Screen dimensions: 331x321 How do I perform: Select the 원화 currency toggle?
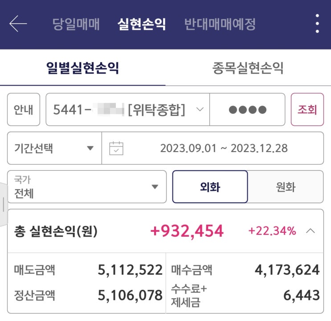point(286,187)
